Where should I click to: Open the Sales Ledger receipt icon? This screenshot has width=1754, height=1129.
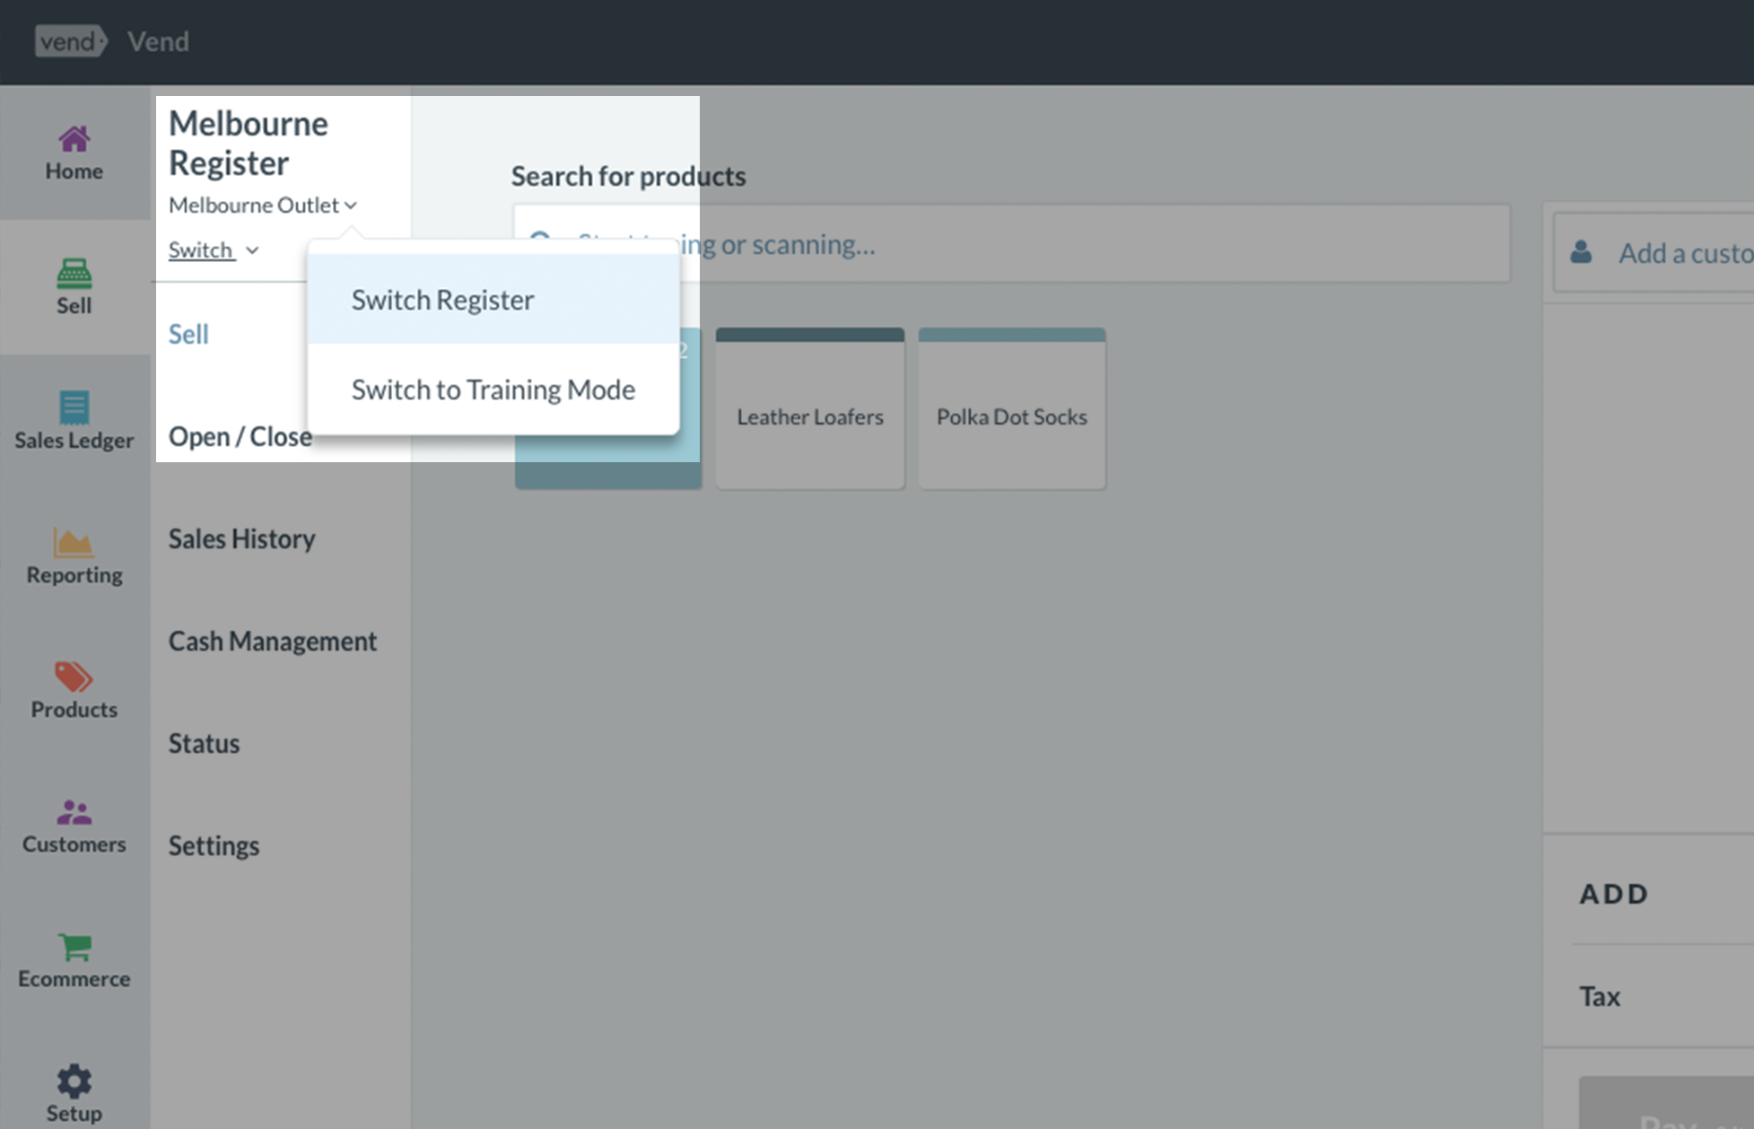[74, 407]
